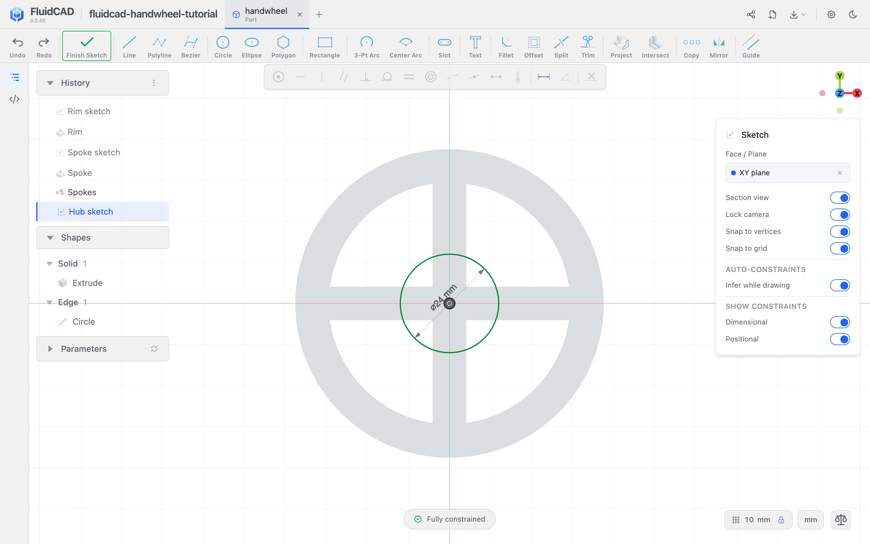Select the Mirror tool

[x=719, y=47]
